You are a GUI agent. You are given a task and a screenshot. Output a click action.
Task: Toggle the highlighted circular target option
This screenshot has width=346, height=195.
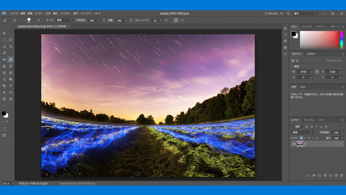click(x=176, y=20)
